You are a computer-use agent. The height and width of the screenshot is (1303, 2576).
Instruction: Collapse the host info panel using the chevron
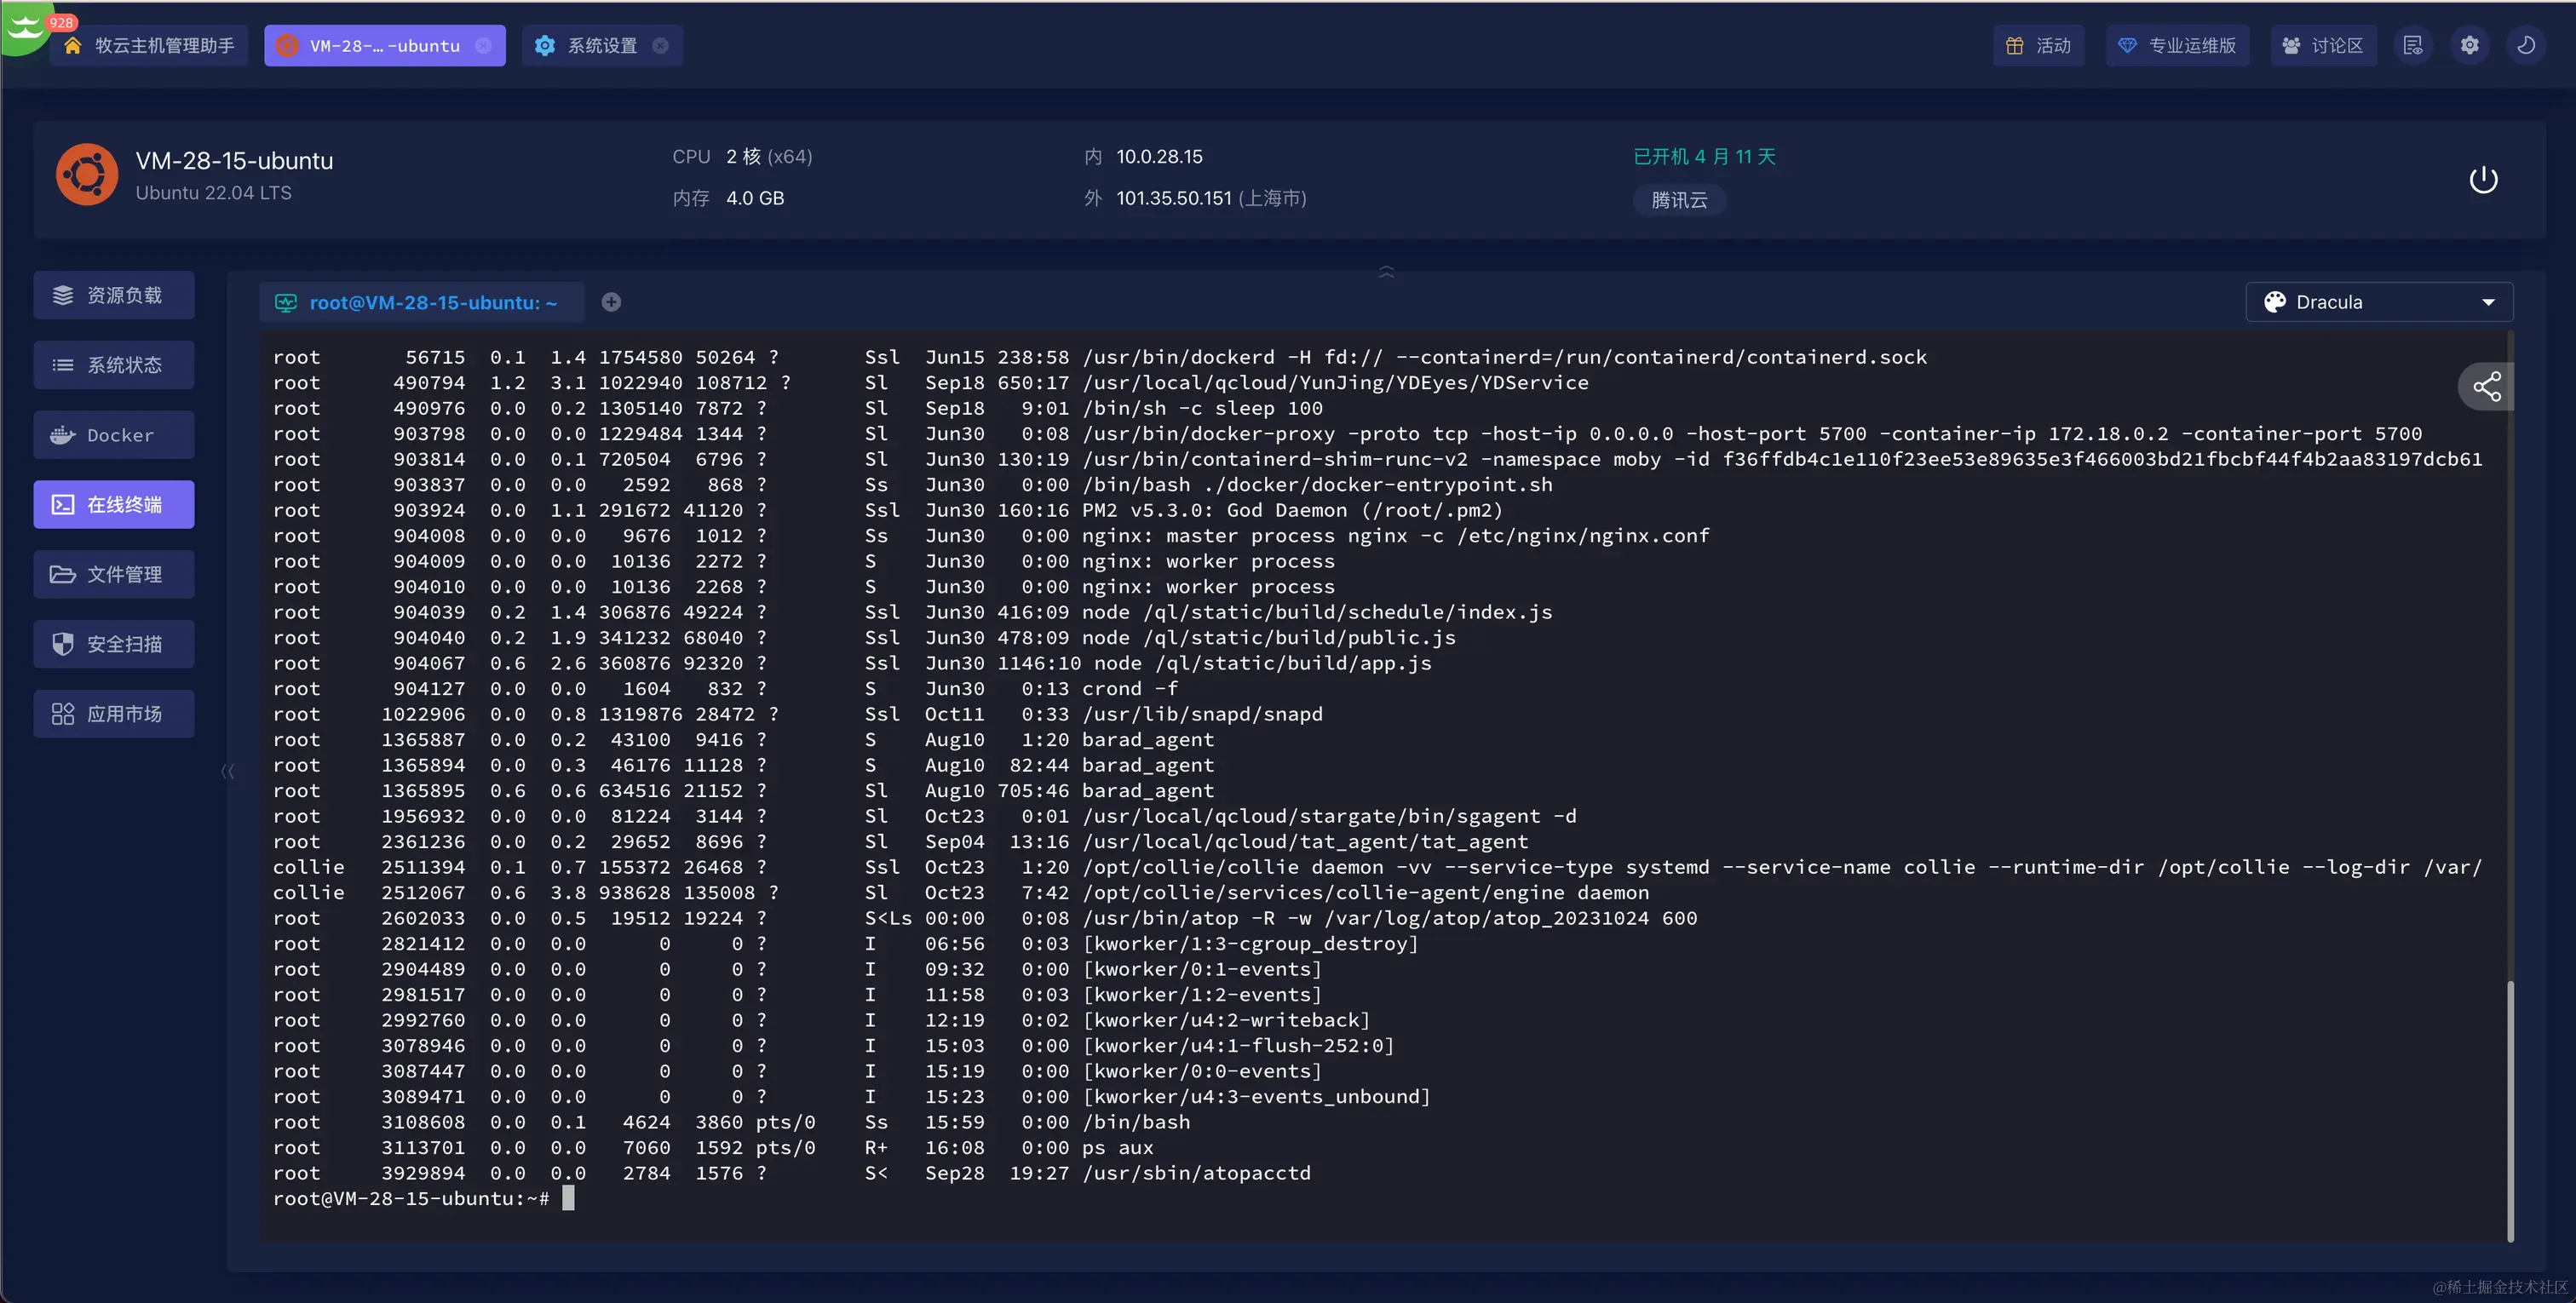click(1386, 272)
